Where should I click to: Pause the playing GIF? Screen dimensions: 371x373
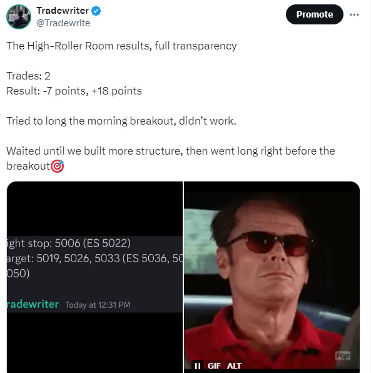pyautogui.click(x=198, y=365)
